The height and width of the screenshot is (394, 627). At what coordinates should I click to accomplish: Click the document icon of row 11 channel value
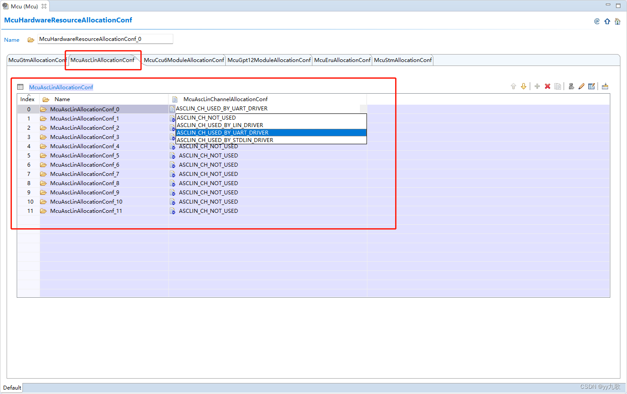pos(173,211)
